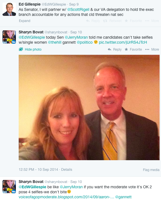Click Reply arrow icon on Sharyn's selfie tweet
This screenshot has height=203, width=161.
coord(109,49)
